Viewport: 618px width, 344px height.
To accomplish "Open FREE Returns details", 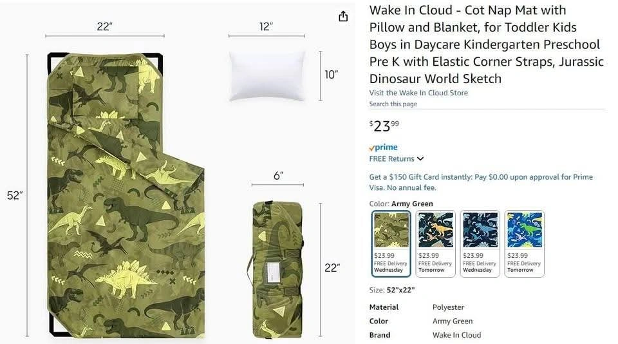I will coord(392,158).
